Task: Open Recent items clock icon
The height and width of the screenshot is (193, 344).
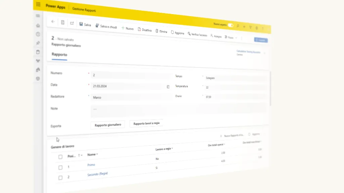Action: point(38,34)
